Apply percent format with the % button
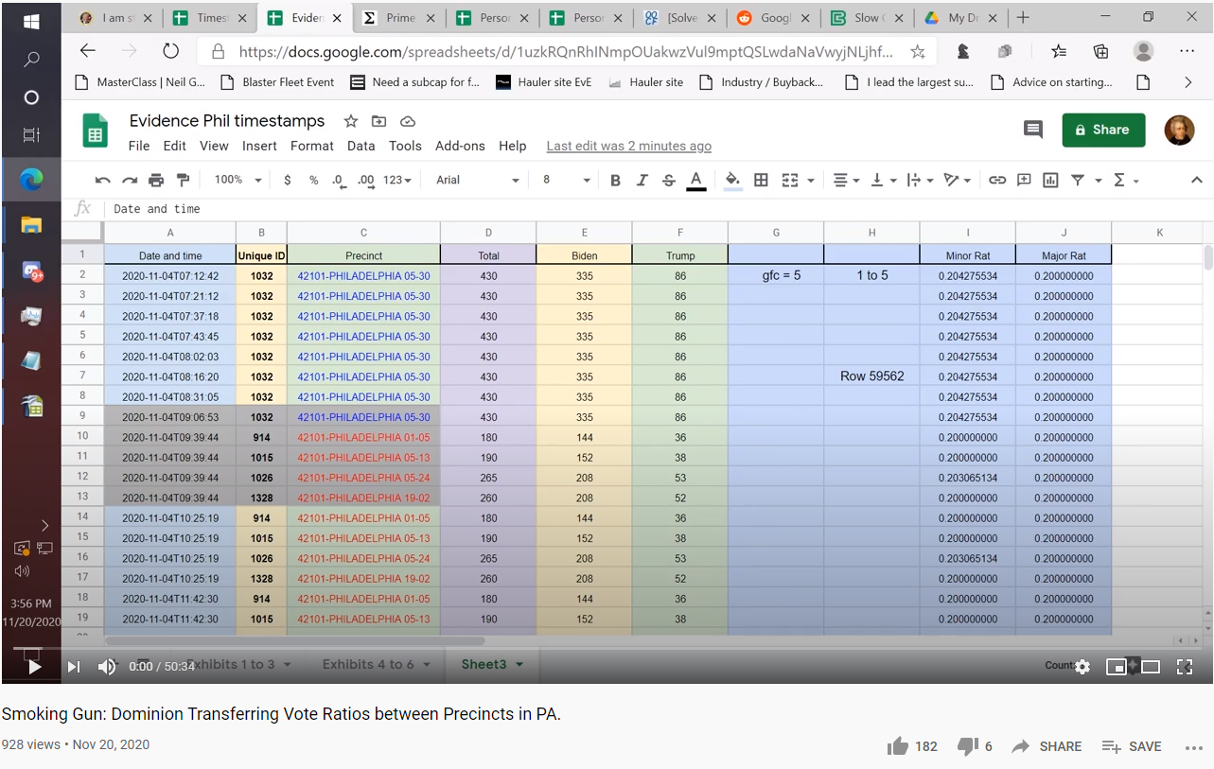The image size is (1214, 769). pyautogui.click(x=313, y=180)
